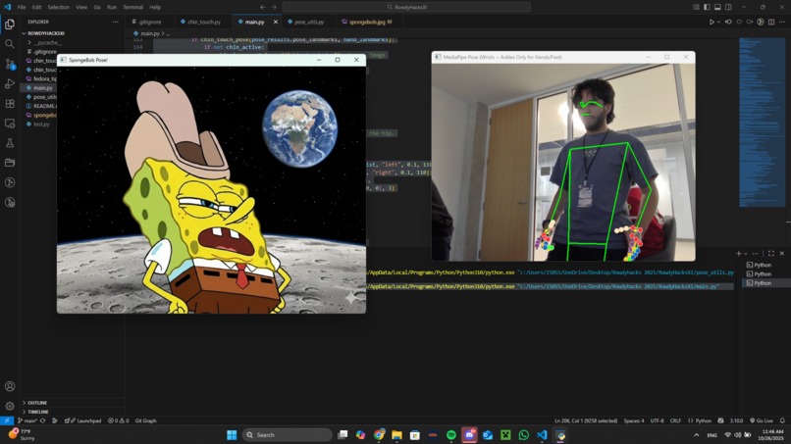
Task: Click the Go Back arrow in title bar
Action: point(262,7)
